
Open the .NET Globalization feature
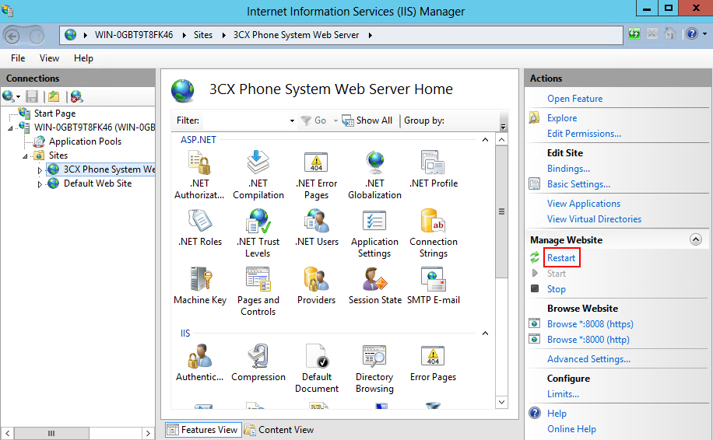point(374,175)
